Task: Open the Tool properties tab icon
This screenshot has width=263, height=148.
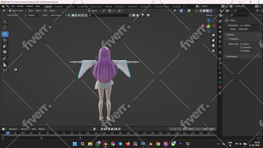Action: pos(220,21)
